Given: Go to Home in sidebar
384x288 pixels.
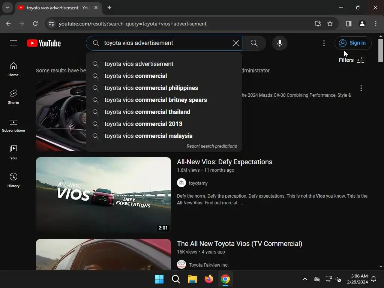Looking at the screenshot, I should click(13, 69).
